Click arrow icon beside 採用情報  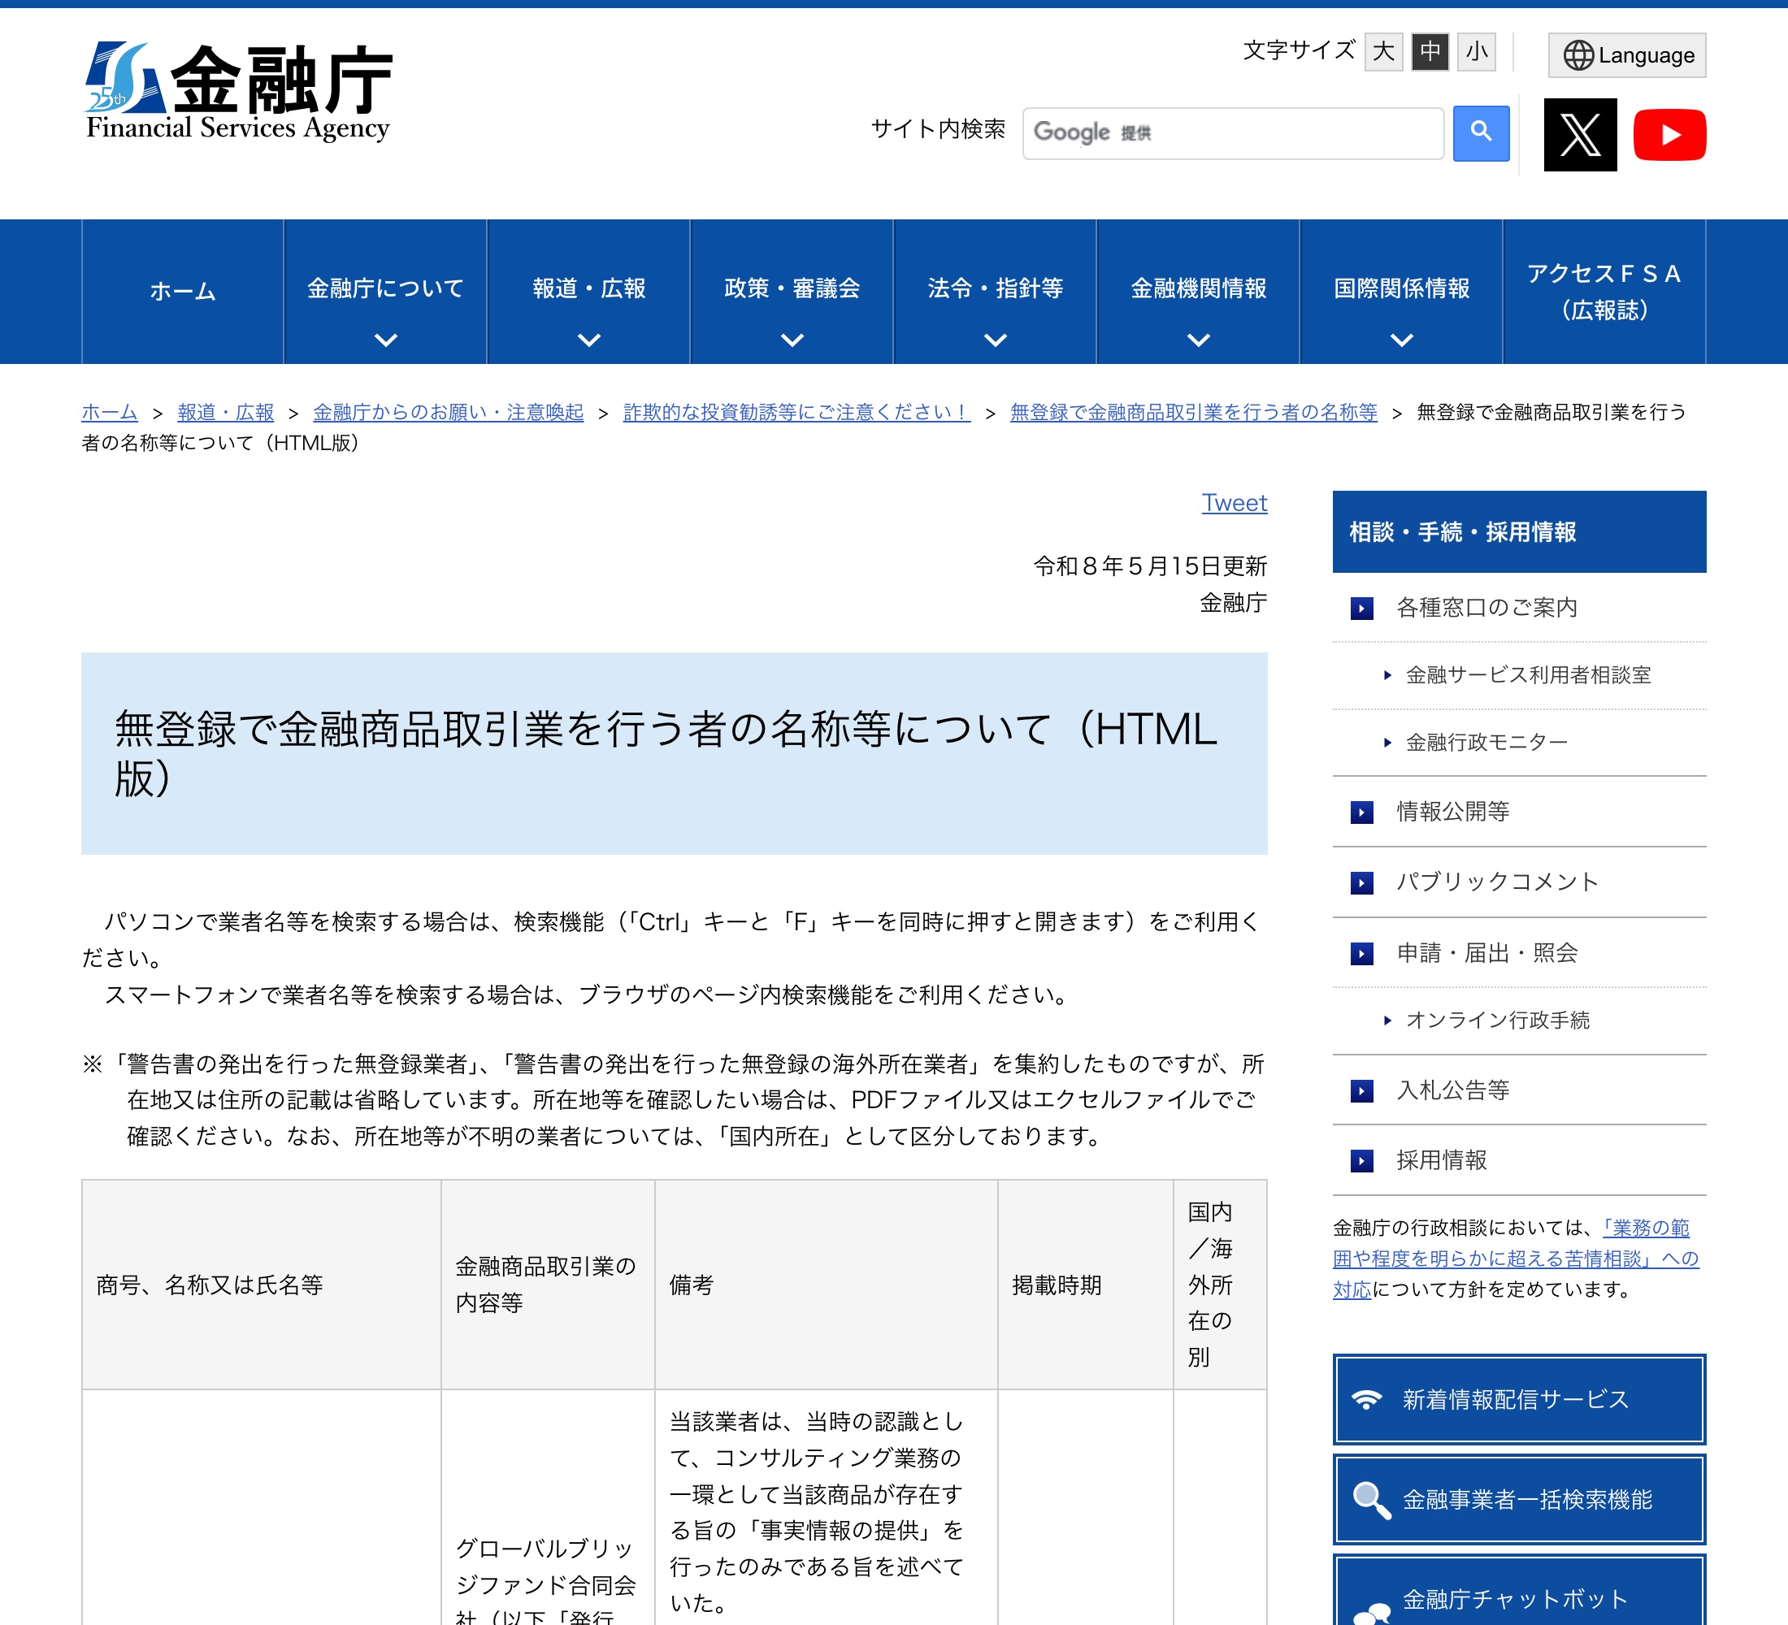1361,1160
